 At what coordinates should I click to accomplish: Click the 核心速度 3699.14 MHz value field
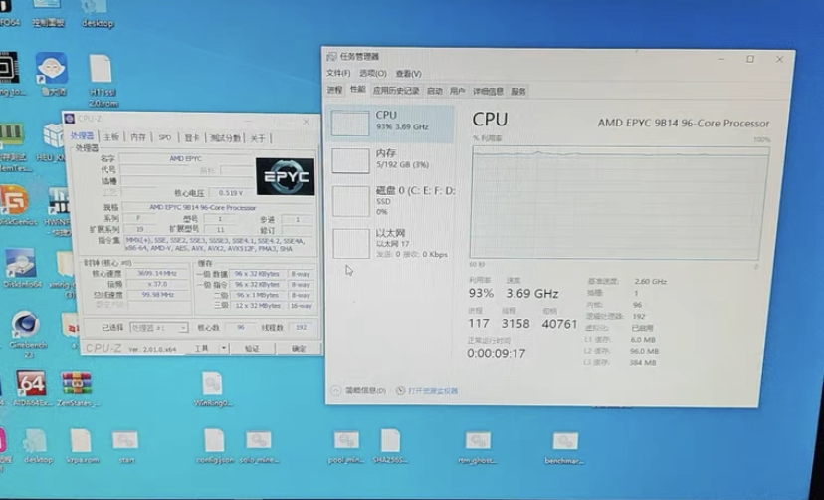coord(156,273)
